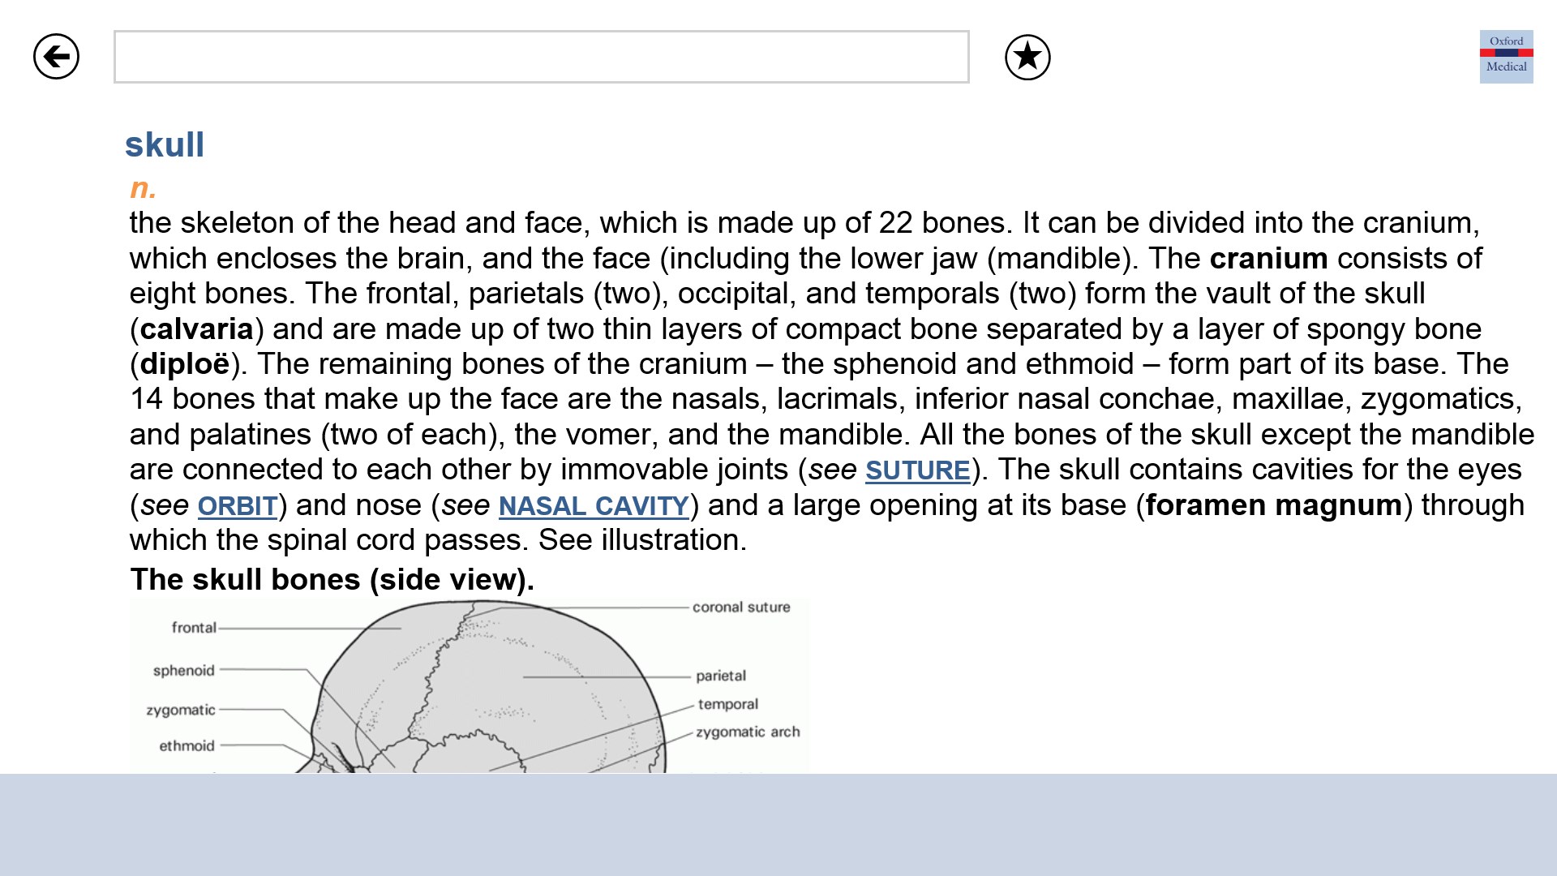Click the 'parietal' diagram label

[720, 676]
